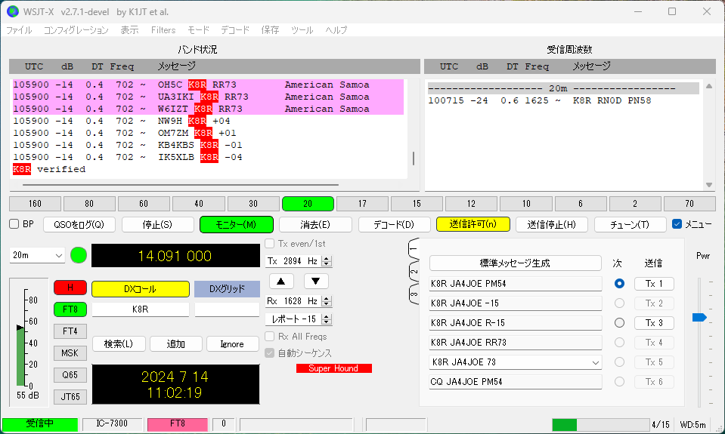
Task: Adjust Tx 2894 Hz frequency spinner arrows
Action: coord(327,261)
